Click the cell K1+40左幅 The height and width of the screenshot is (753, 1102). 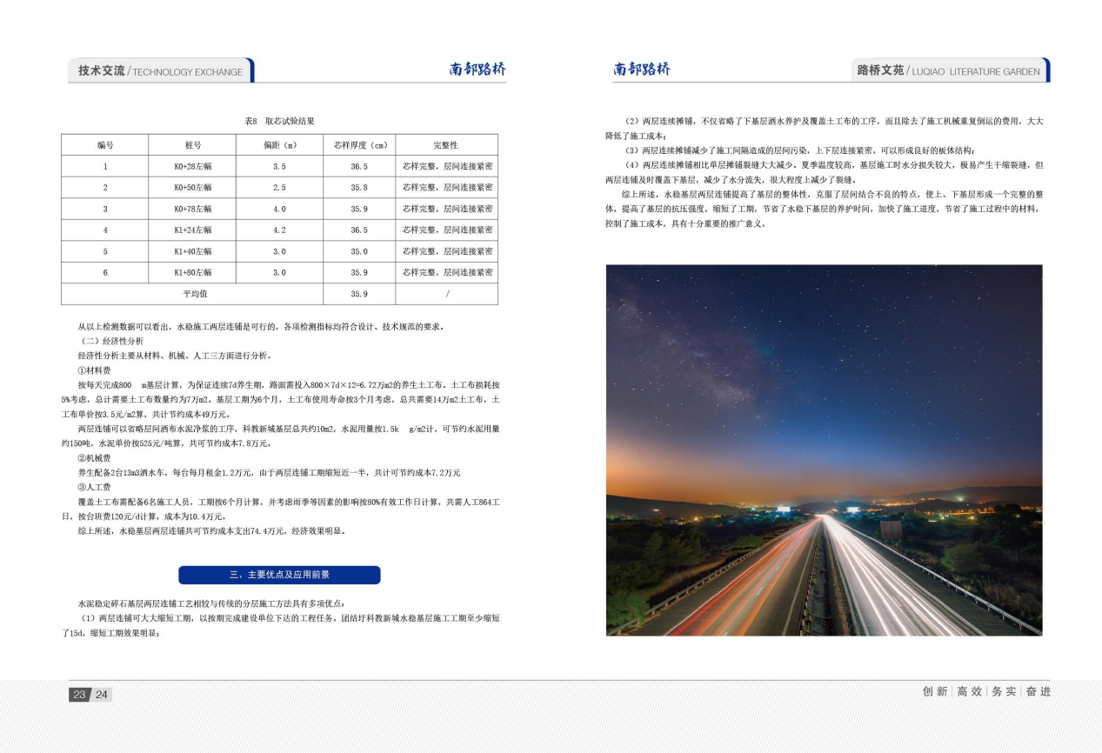tap(192, 251)
